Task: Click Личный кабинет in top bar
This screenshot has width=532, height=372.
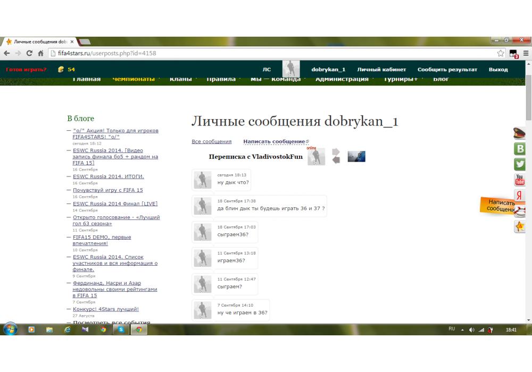Action: 381,70
